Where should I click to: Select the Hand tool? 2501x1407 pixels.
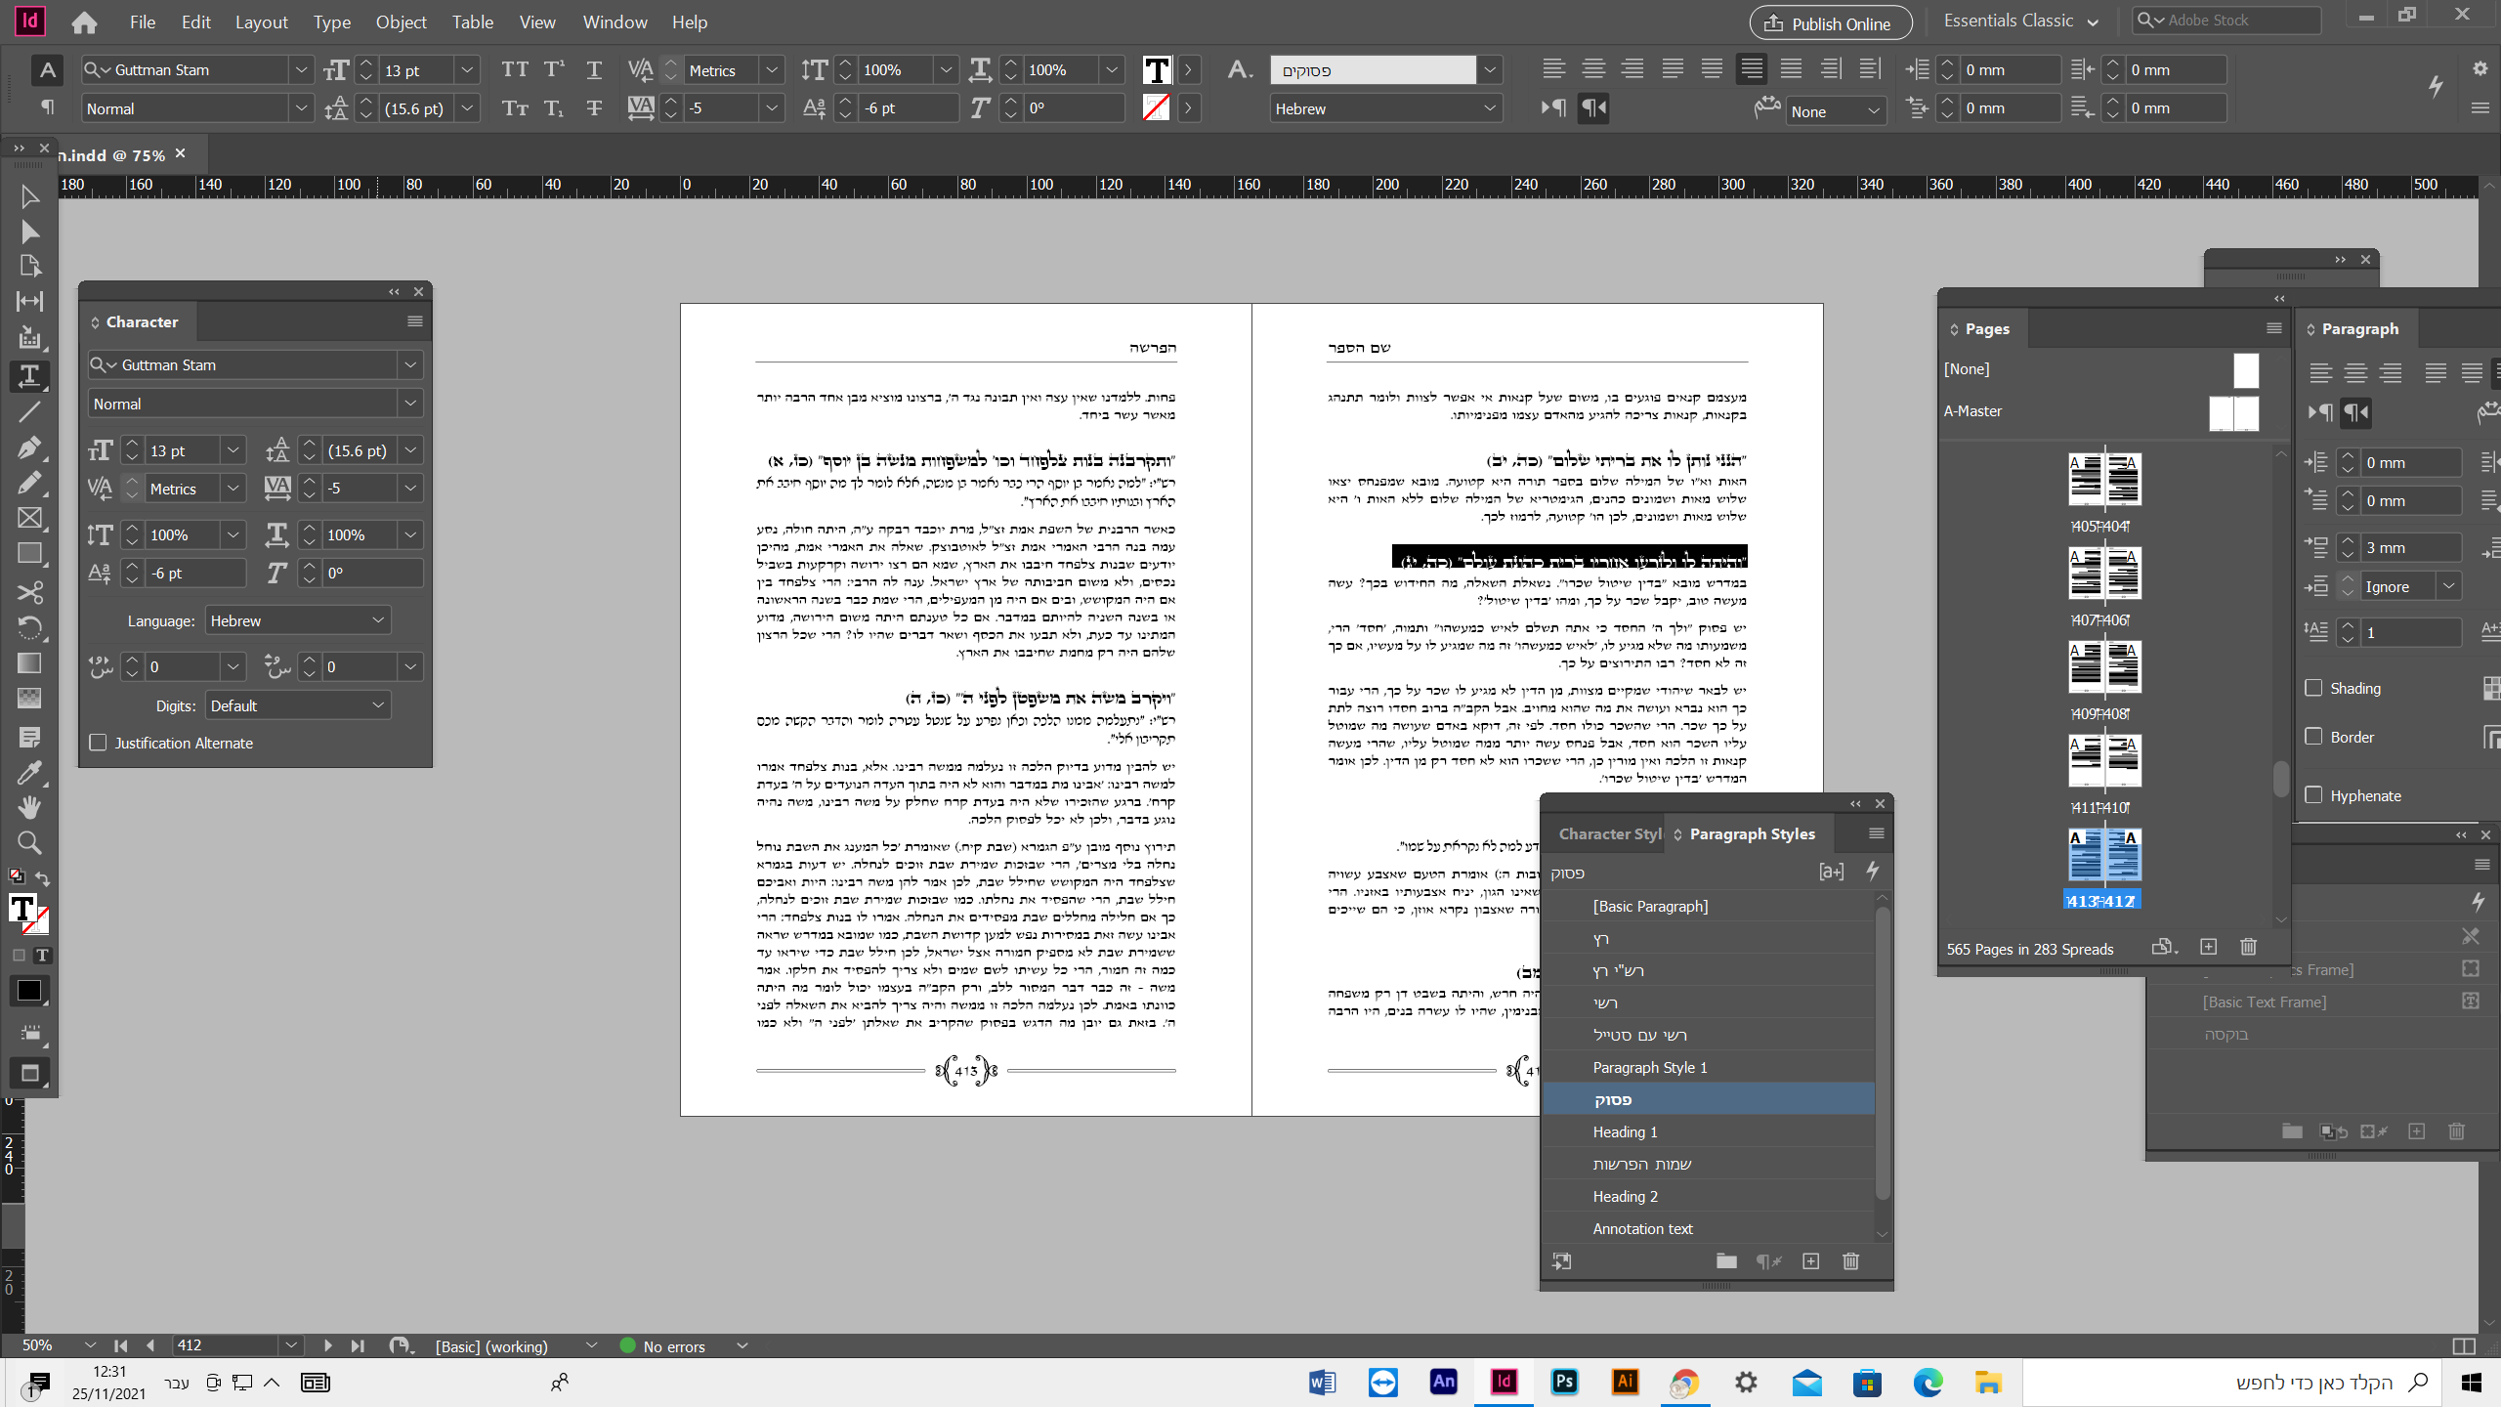(x=29, y=807)
